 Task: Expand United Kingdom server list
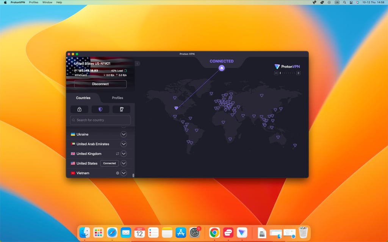click(124, 154)
